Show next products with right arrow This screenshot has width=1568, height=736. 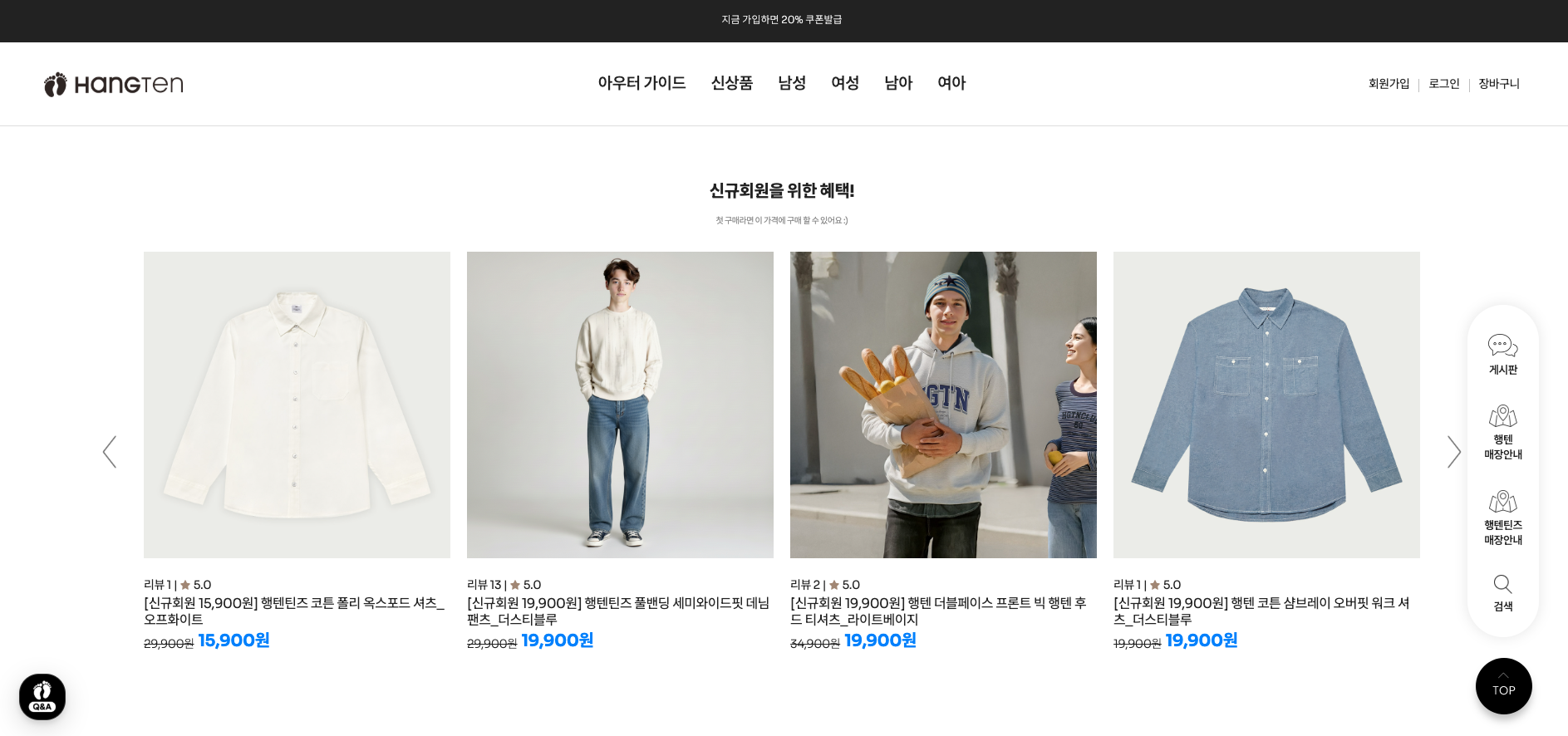point(1453,452)
